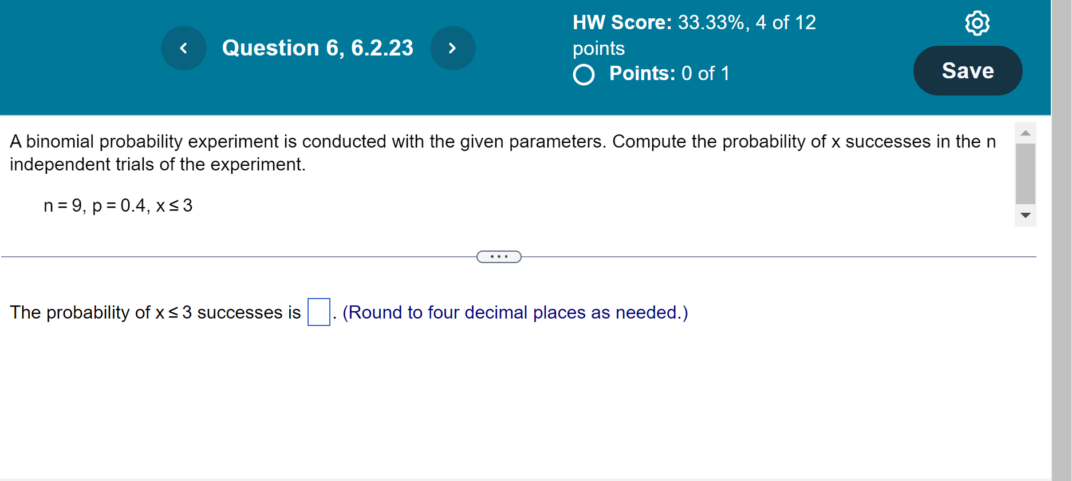Click the Round to four decimal places text
This screenshot has height=481, width=1072.
point(514,312)
